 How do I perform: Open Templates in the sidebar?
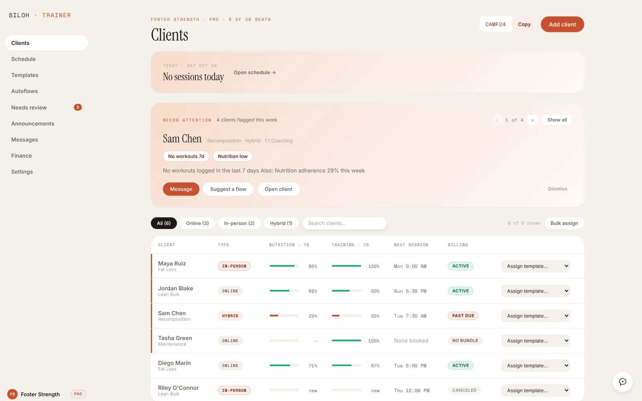pos(47,75)
